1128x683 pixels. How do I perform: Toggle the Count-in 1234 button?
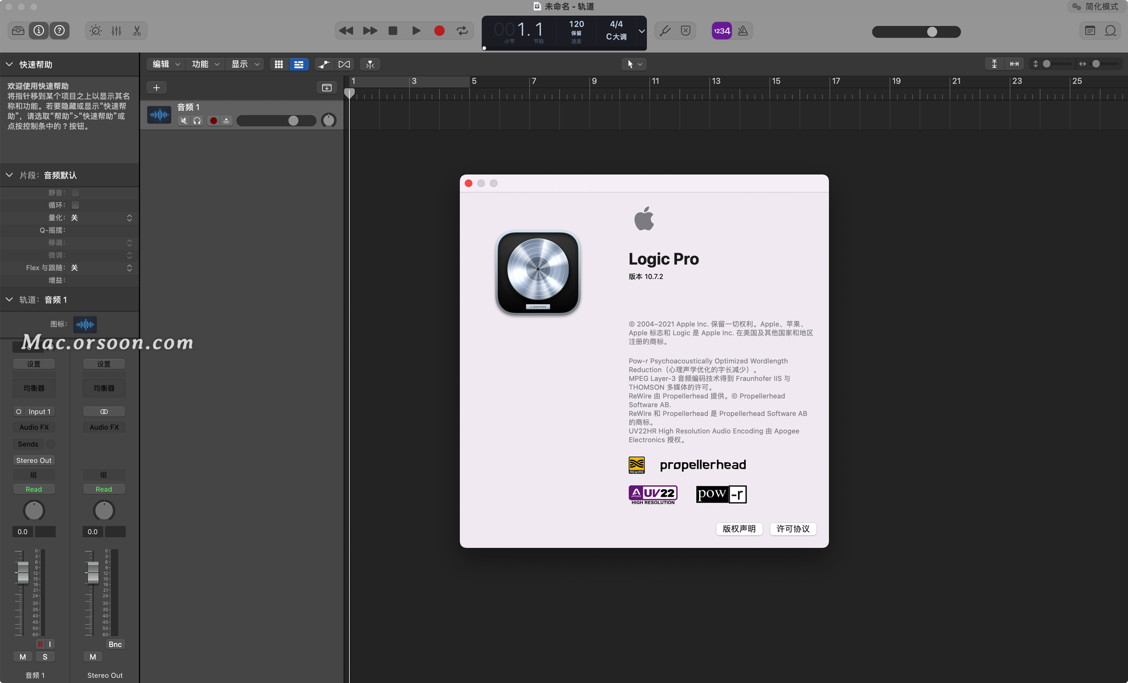click(x=721, y=31)
